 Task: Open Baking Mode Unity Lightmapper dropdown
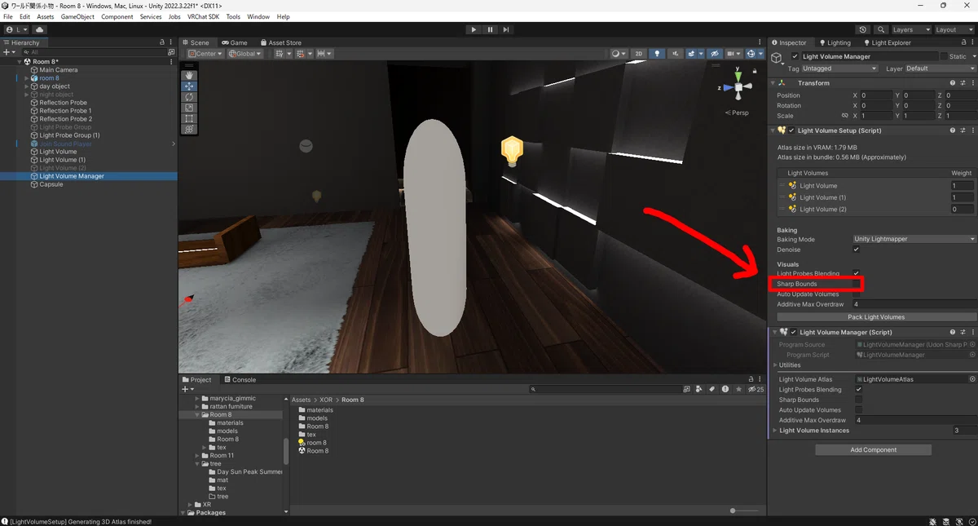click(x=914, y=239)
